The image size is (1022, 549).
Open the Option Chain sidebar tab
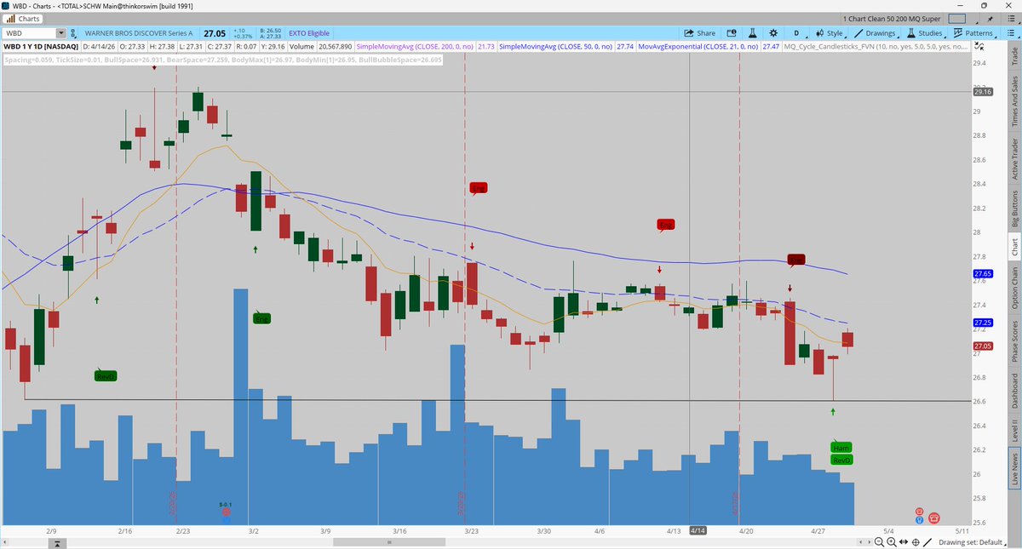click(1014, 289)
